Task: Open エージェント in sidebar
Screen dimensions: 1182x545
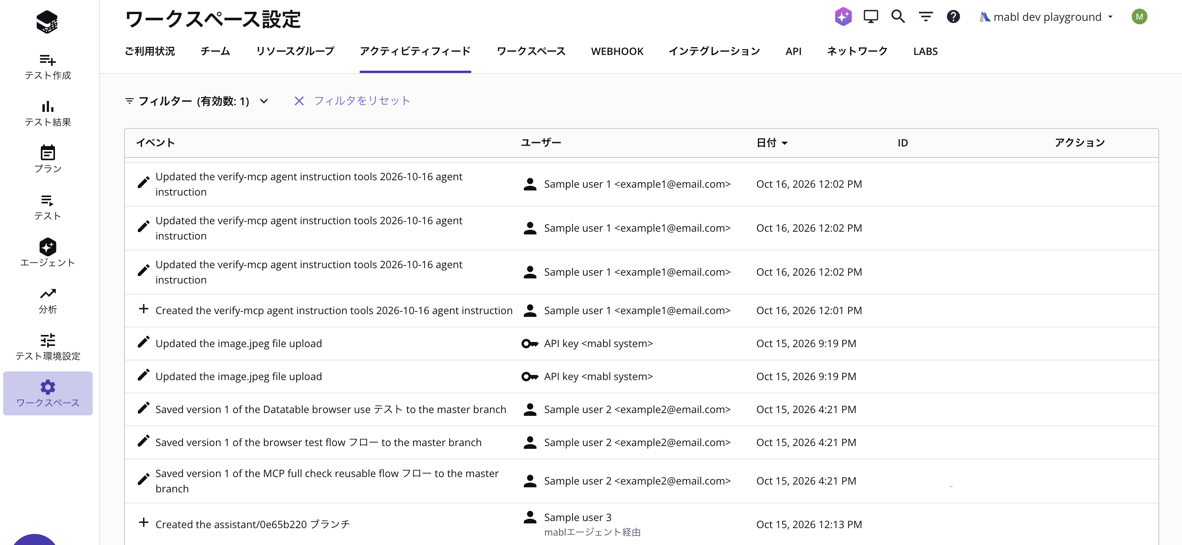Action: click(48, 253)
